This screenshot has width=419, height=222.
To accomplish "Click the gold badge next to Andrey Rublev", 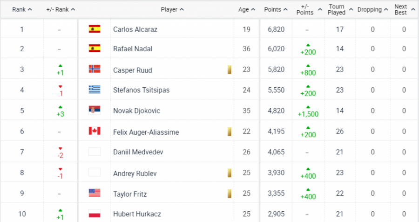I will (229, 173).
